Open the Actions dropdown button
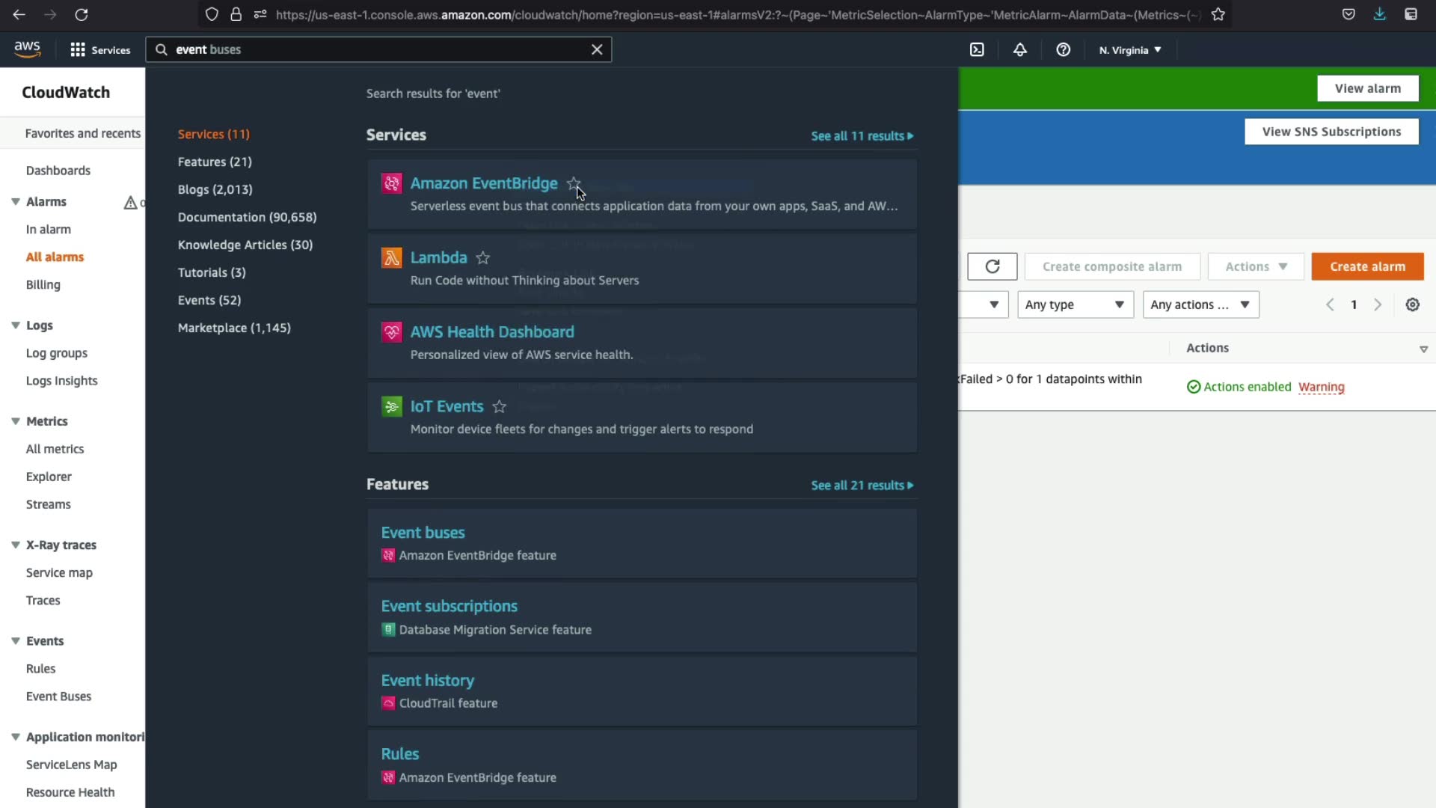Image resolution: width=1436 pixels, height=808 pixels. [1256, 266]
